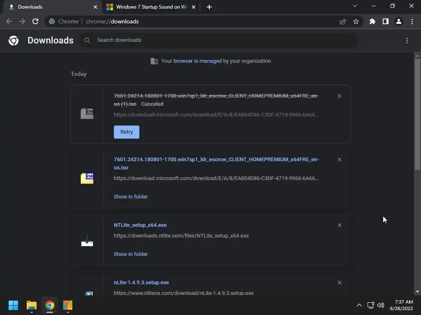Click the canceled ISO file icon

(87, 114)
